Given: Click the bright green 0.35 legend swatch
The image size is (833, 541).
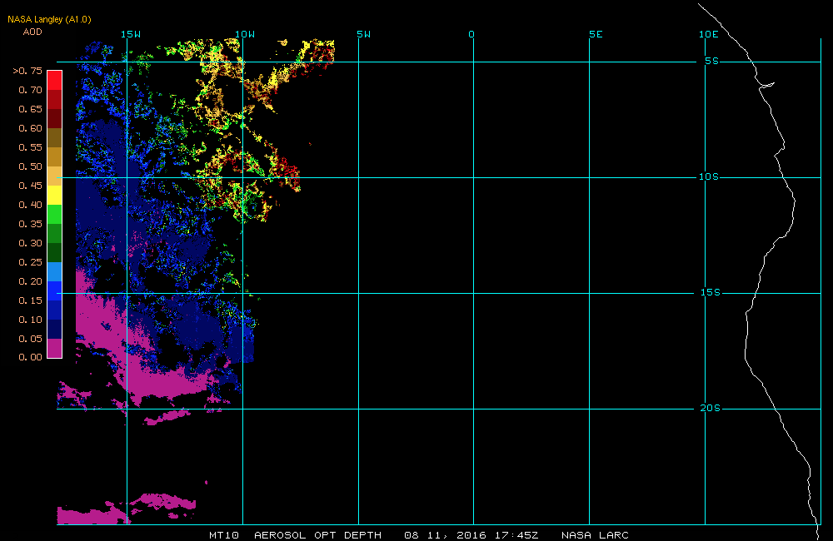Looking at the screenshot, I should (55, 214).
